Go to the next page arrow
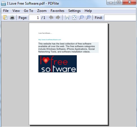 58,17
